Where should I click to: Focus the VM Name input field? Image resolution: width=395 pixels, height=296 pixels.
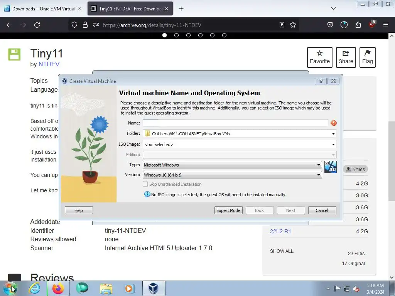(x=235, y=123)
